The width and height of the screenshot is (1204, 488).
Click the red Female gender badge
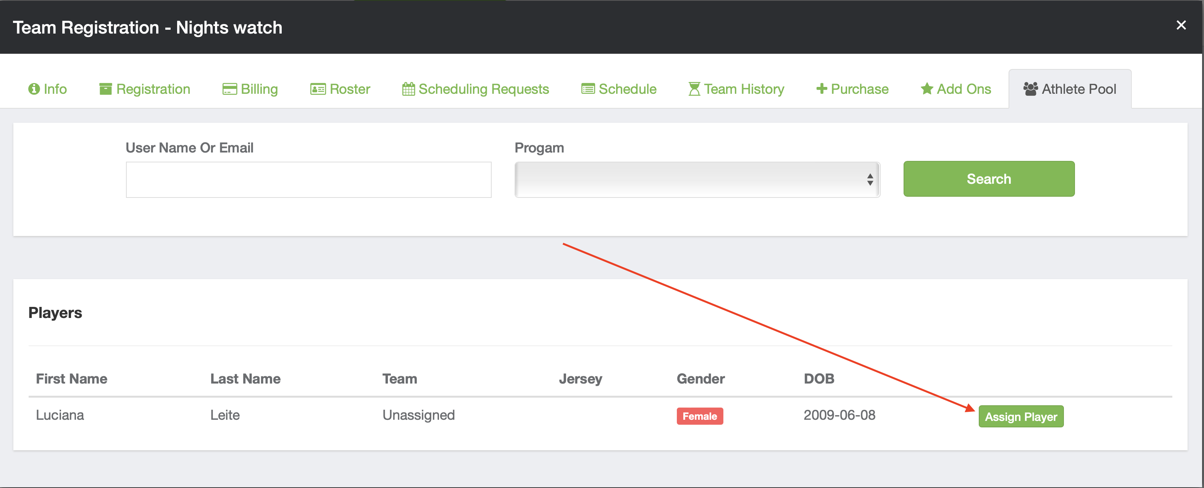tap(700, 416)
